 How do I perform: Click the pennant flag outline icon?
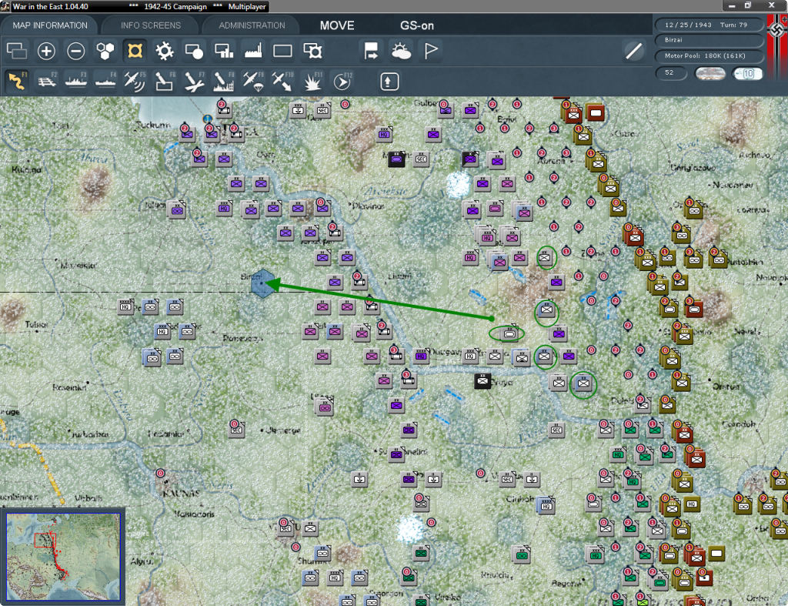431,51
